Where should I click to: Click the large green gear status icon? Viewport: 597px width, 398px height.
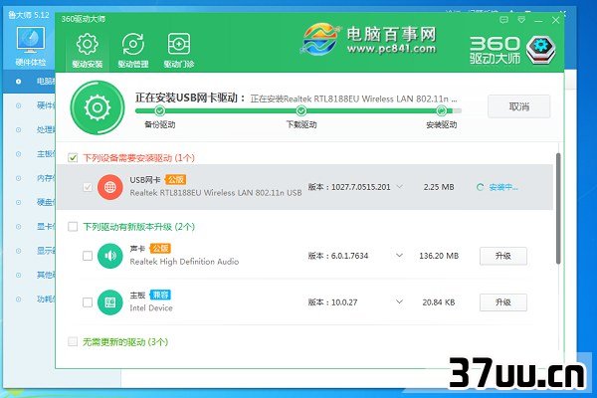pyautogui.click(x=98, y=107)
